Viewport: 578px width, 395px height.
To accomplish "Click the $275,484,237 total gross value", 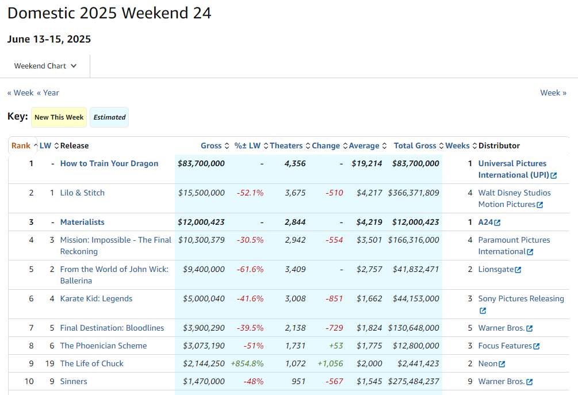I will click(x=413, y=381).
